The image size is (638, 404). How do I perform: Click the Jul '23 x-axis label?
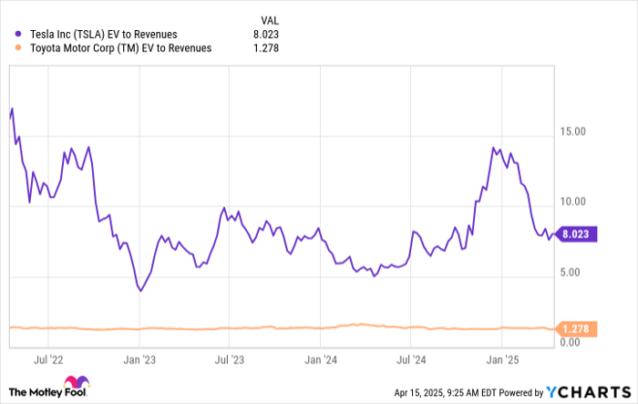point(229,359)
